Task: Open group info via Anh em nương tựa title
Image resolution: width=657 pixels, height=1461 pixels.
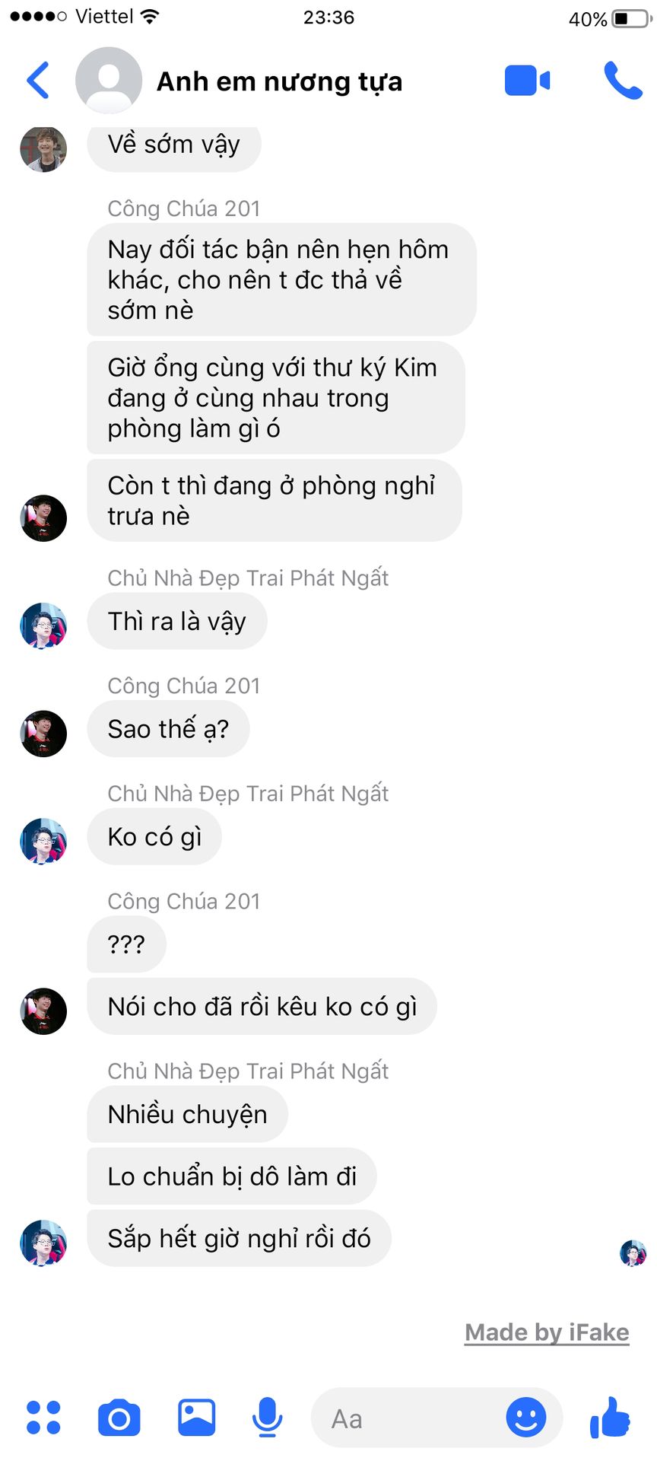Action: click(279, 81)
